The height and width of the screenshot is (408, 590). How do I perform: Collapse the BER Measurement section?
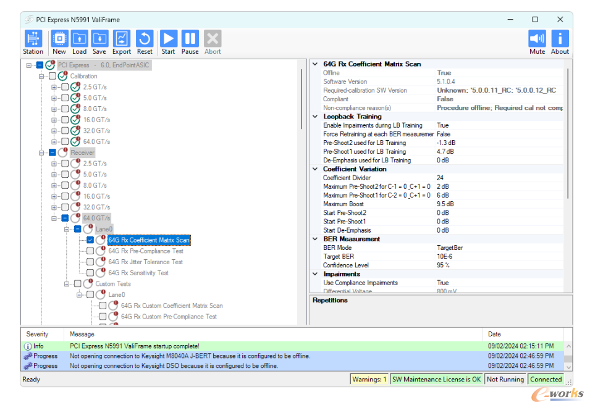click(x=315, y=239)
